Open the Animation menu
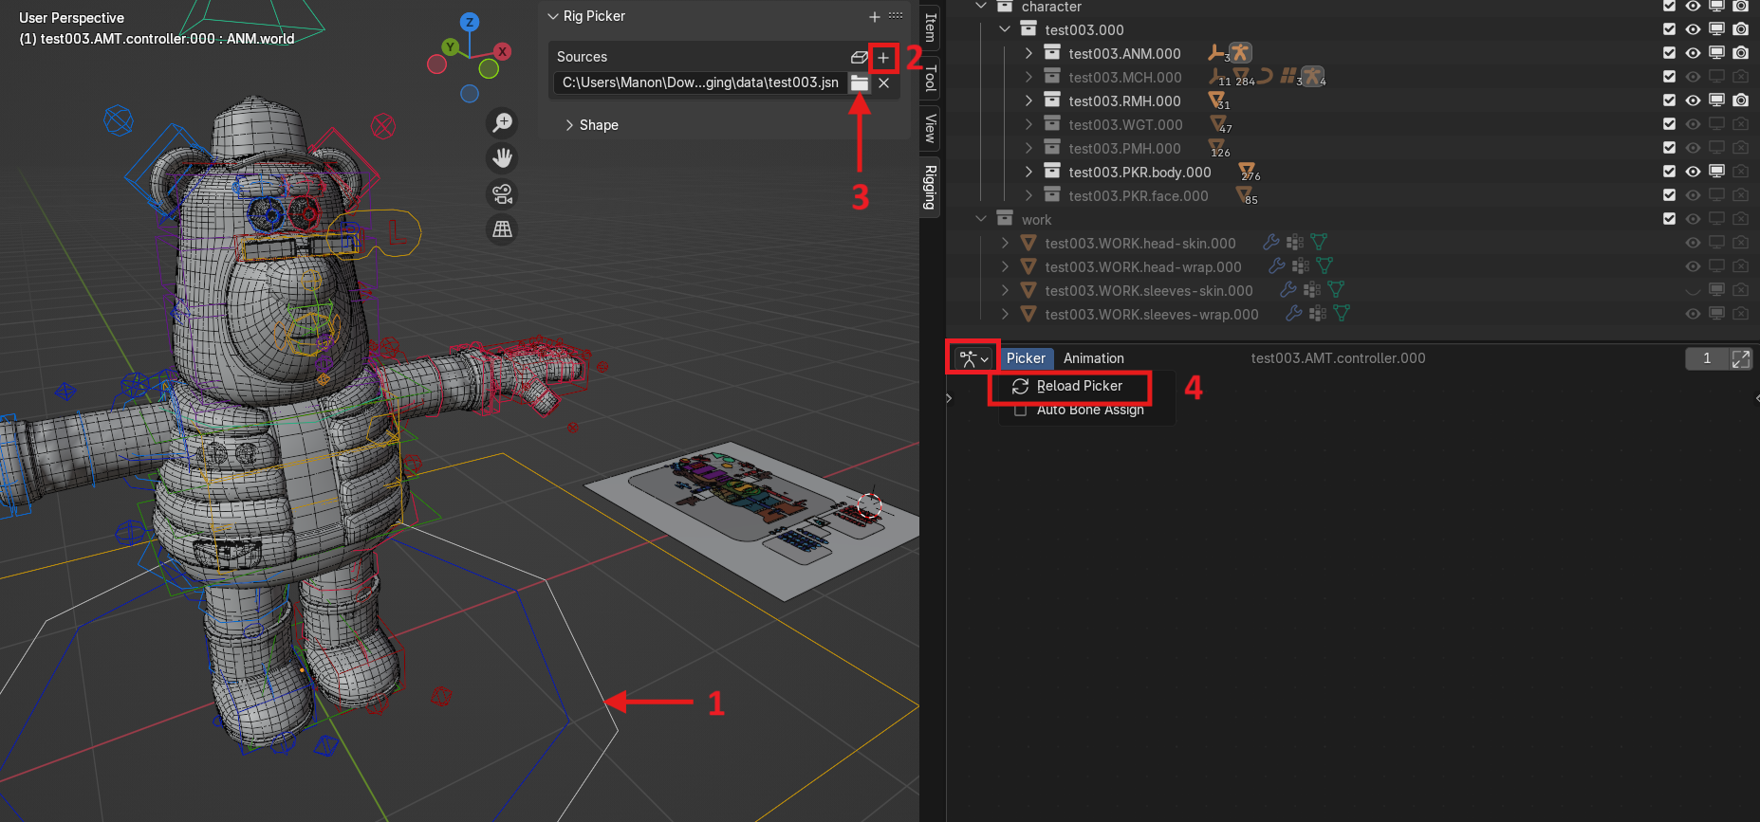The width and height of the screenshot is (1760, 822). coord(1093,358)
